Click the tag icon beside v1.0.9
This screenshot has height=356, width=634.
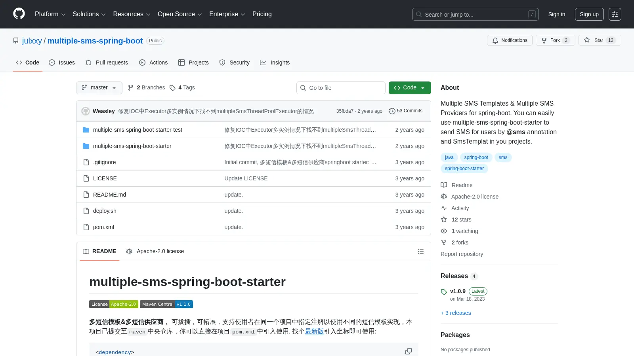444,292
